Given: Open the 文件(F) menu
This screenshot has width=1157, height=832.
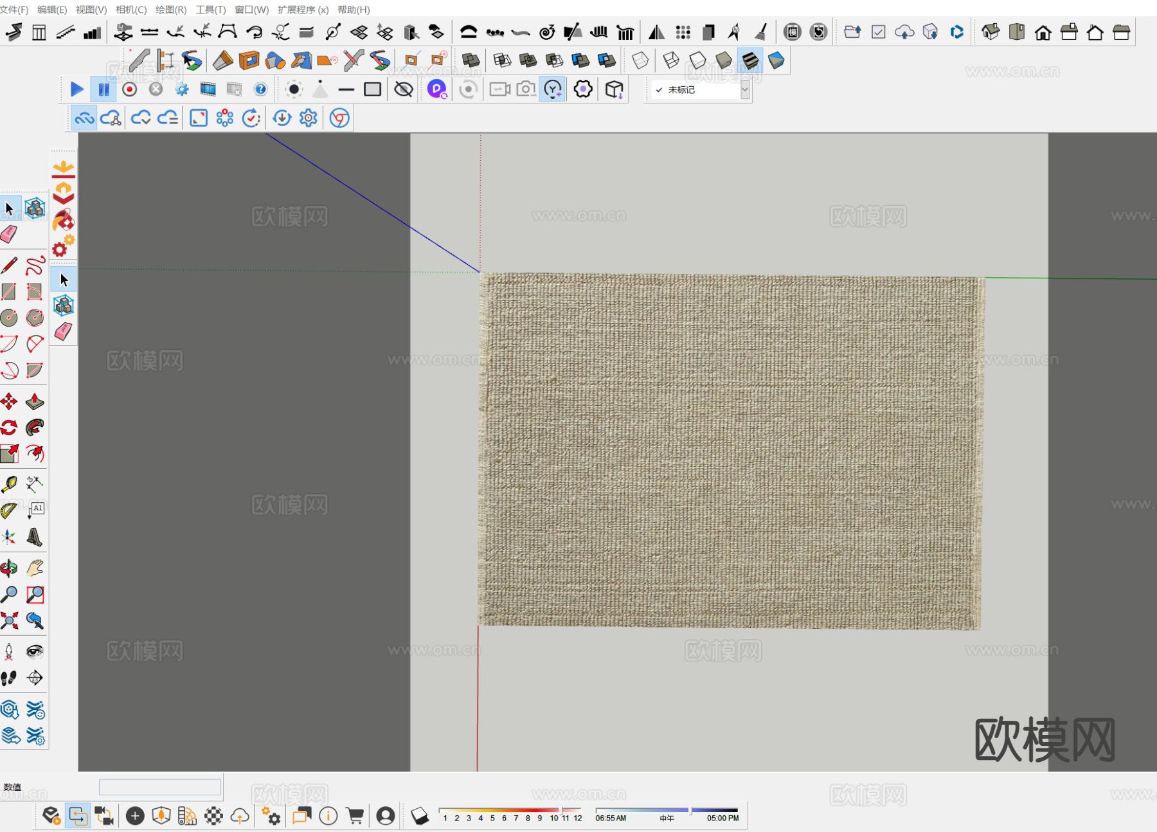Looking at the screenshot, I should tap(14, 10).
